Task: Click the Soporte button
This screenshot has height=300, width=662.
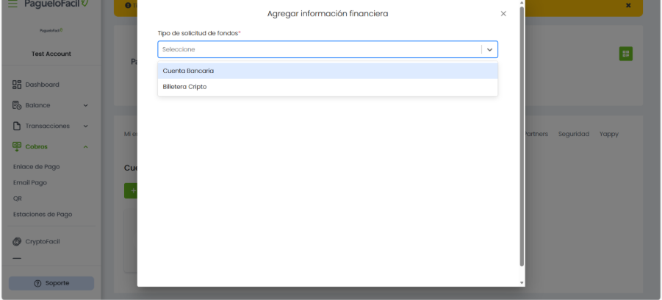Action: pos(51,283)
